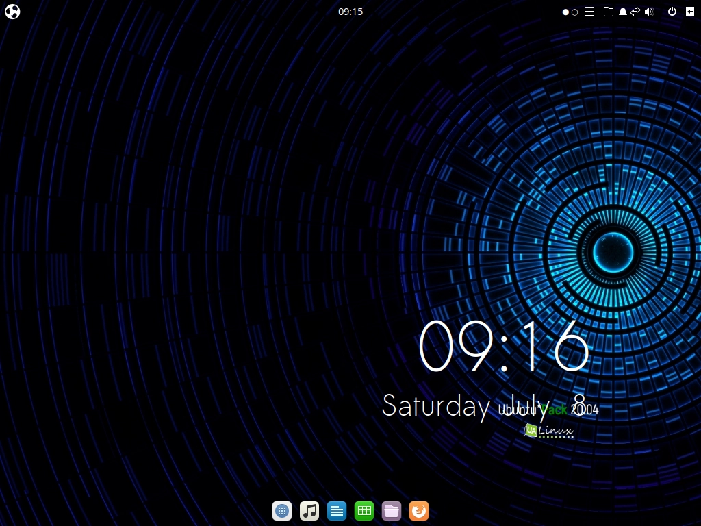Screen dimensions: 701x526
Task: Open the app grid launcher in dock
Action: [x=282, y=511]
